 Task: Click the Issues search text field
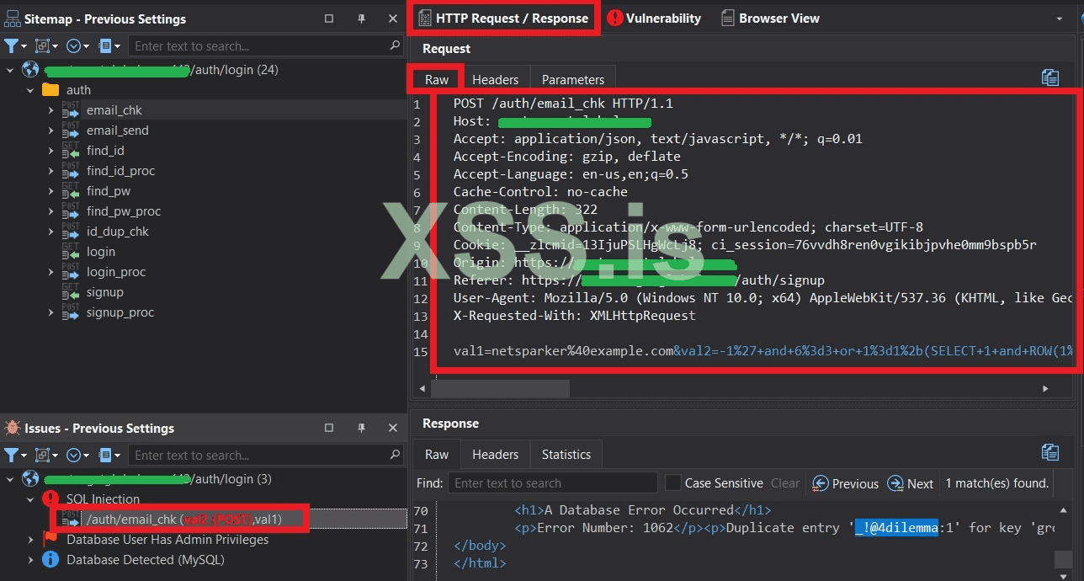click(x=259, y=456)
